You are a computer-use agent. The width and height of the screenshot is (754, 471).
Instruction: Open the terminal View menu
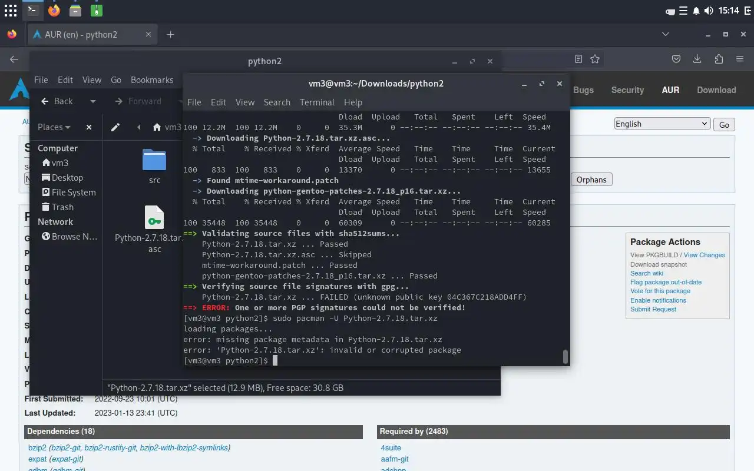(x=245, y=102)
